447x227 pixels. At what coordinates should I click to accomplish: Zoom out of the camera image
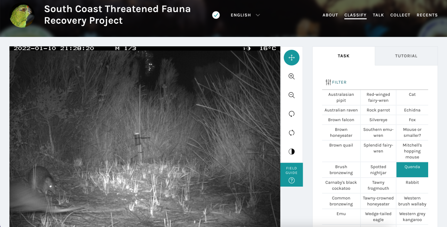pyautogui.click(x=292, y=95)
